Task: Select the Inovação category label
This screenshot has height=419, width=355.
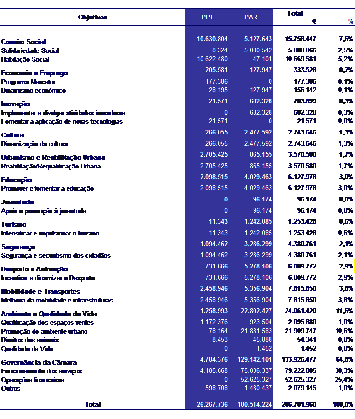Action: click(15, 104)
